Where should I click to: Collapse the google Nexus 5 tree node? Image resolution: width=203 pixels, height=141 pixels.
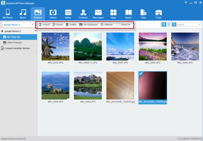(36, 31)
